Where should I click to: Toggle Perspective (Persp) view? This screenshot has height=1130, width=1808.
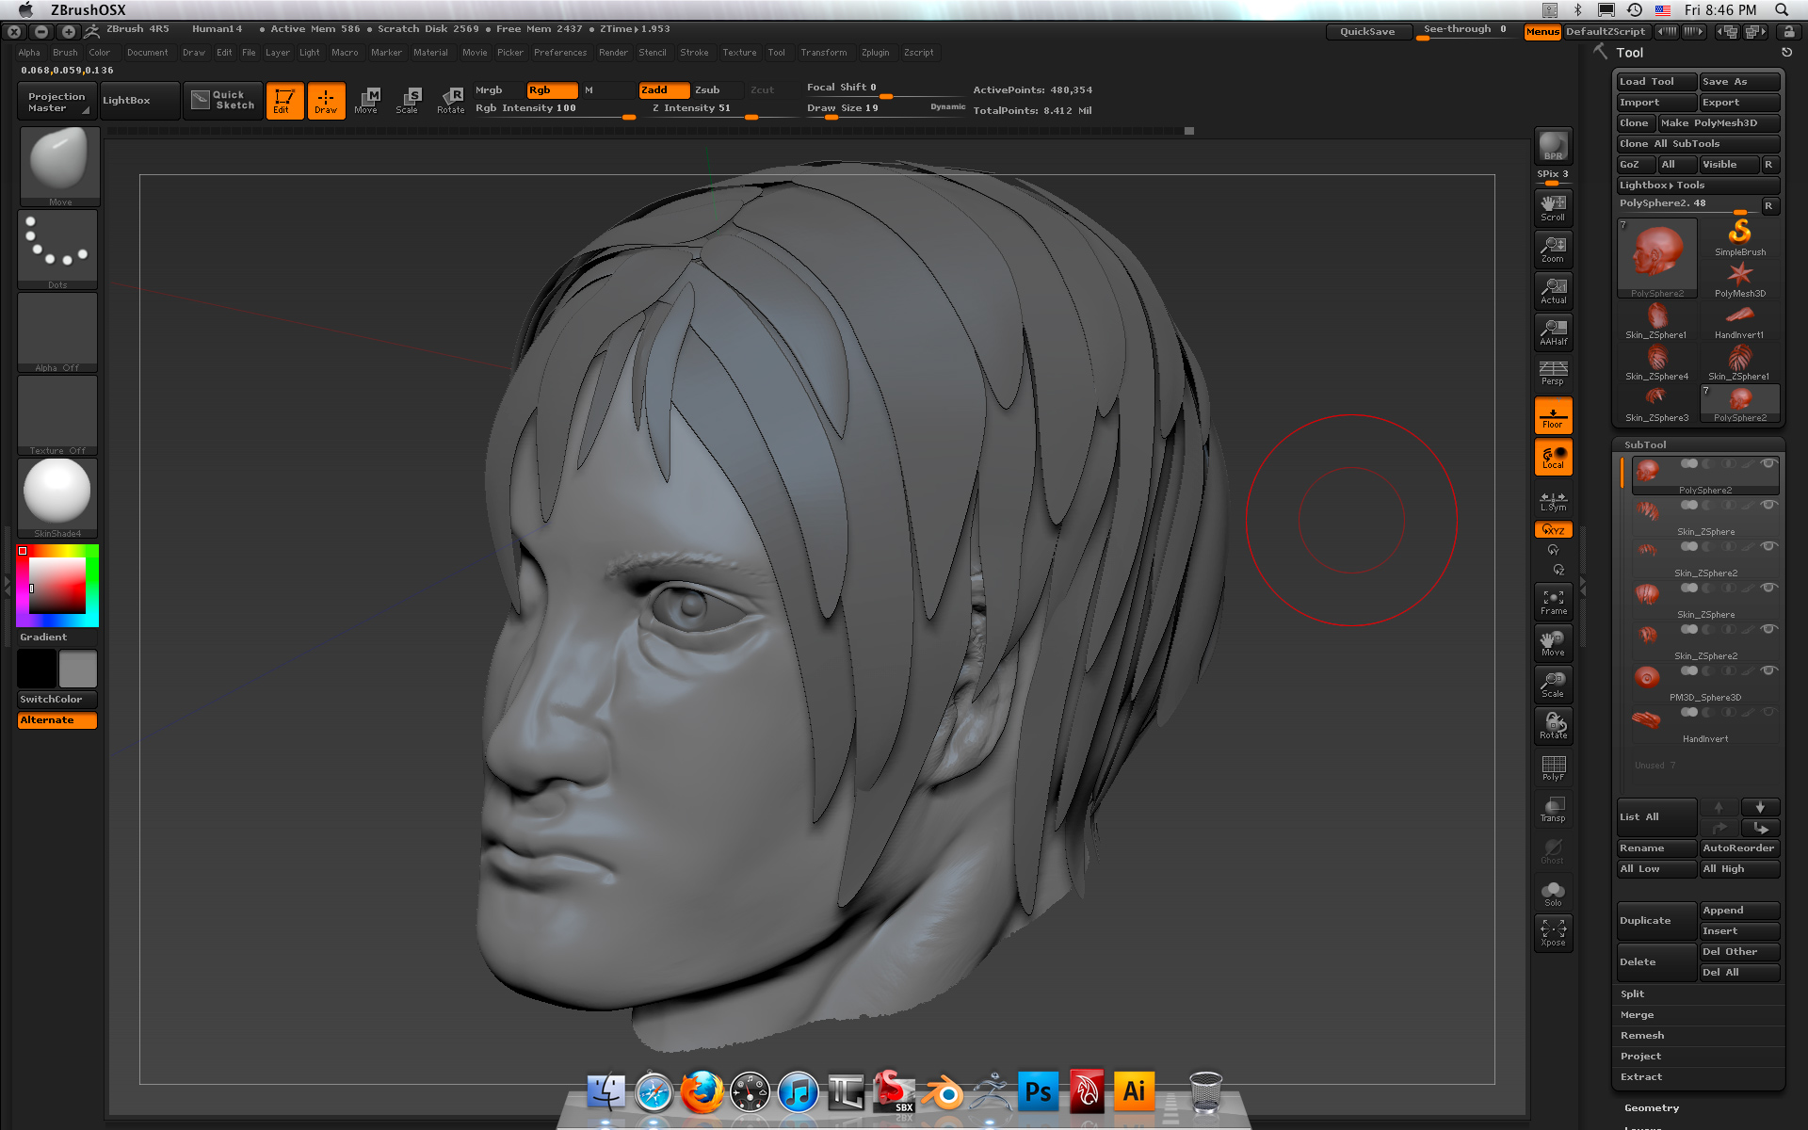[1553, 373]
